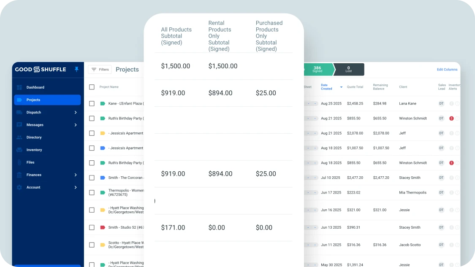Click the red inventory alert for Winston Schmidt
This screenshot has width=475, height=267.
click(x=451, y=119)
